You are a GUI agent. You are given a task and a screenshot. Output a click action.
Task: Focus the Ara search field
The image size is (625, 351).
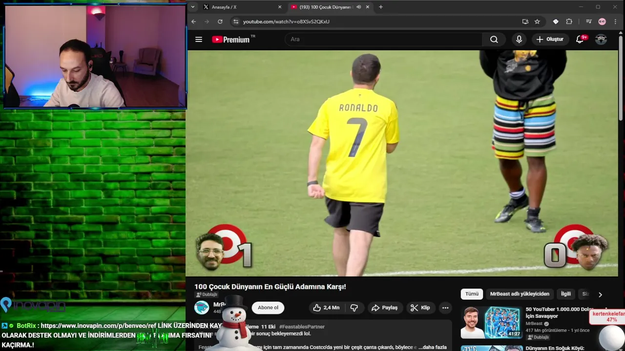[384, 39]
